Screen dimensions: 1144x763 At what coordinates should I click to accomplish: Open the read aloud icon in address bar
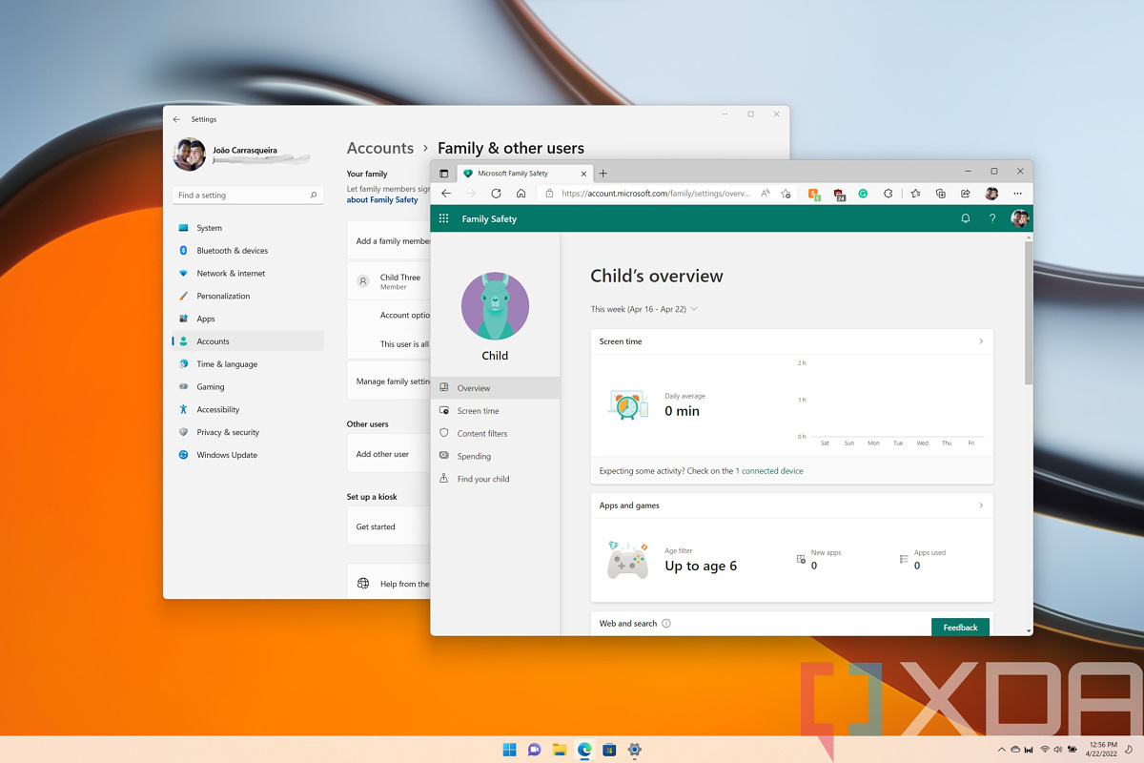765,193
